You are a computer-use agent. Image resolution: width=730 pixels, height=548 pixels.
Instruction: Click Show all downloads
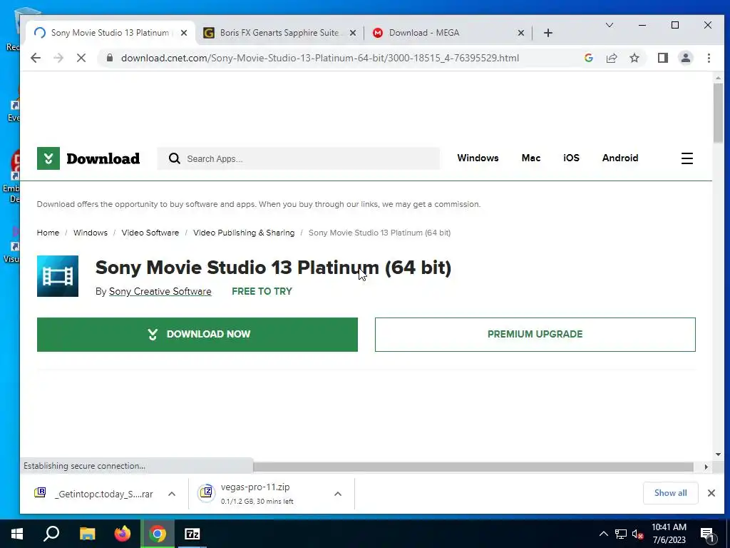[x=670, y=493]
